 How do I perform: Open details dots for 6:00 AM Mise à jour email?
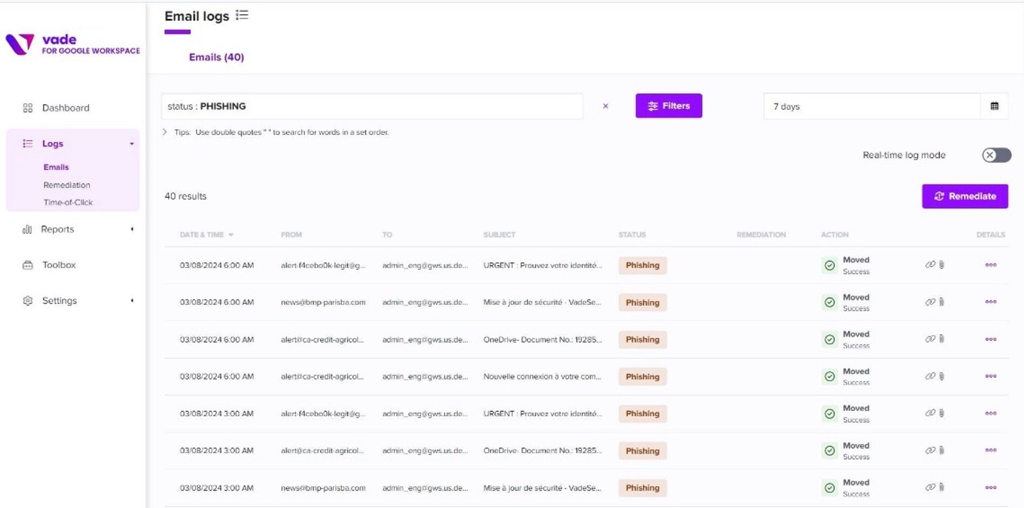click(991, 302)
